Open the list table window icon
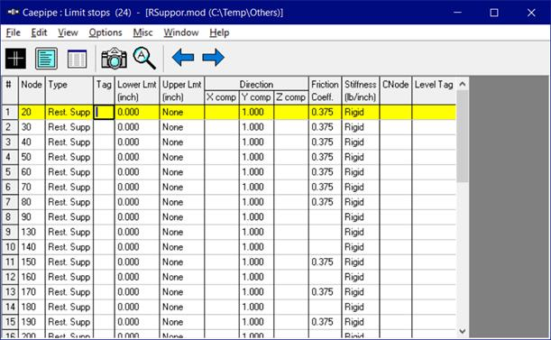551x340 pixels. point(77,58)
